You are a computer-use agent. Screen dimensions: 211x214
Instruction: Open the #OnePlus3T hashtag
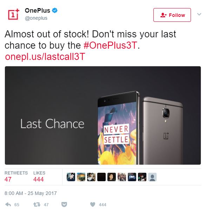(x=110, y=45)
